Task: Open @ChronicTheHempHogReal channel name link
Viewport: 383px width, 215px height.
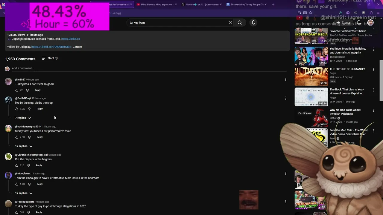Action: (x=31, y=155)
